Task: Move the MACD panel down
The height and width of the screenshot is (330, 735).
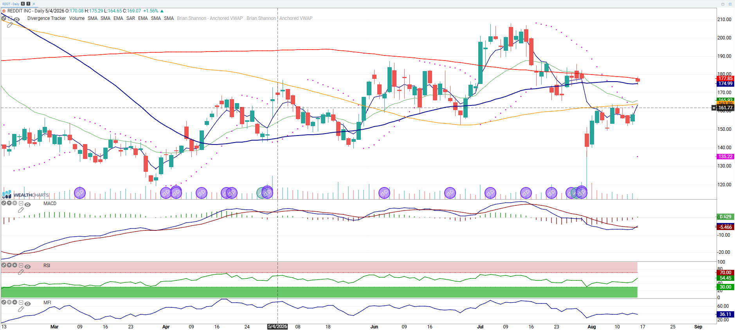Action: tap(9, 203)
